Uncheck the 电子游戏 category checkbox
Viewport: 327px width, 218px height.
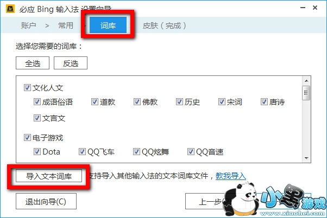tap(27, 137)
